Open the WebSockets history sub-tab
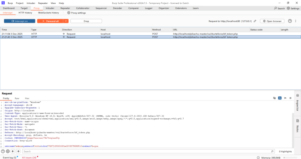The image size is (301, 159). [48, 13]
